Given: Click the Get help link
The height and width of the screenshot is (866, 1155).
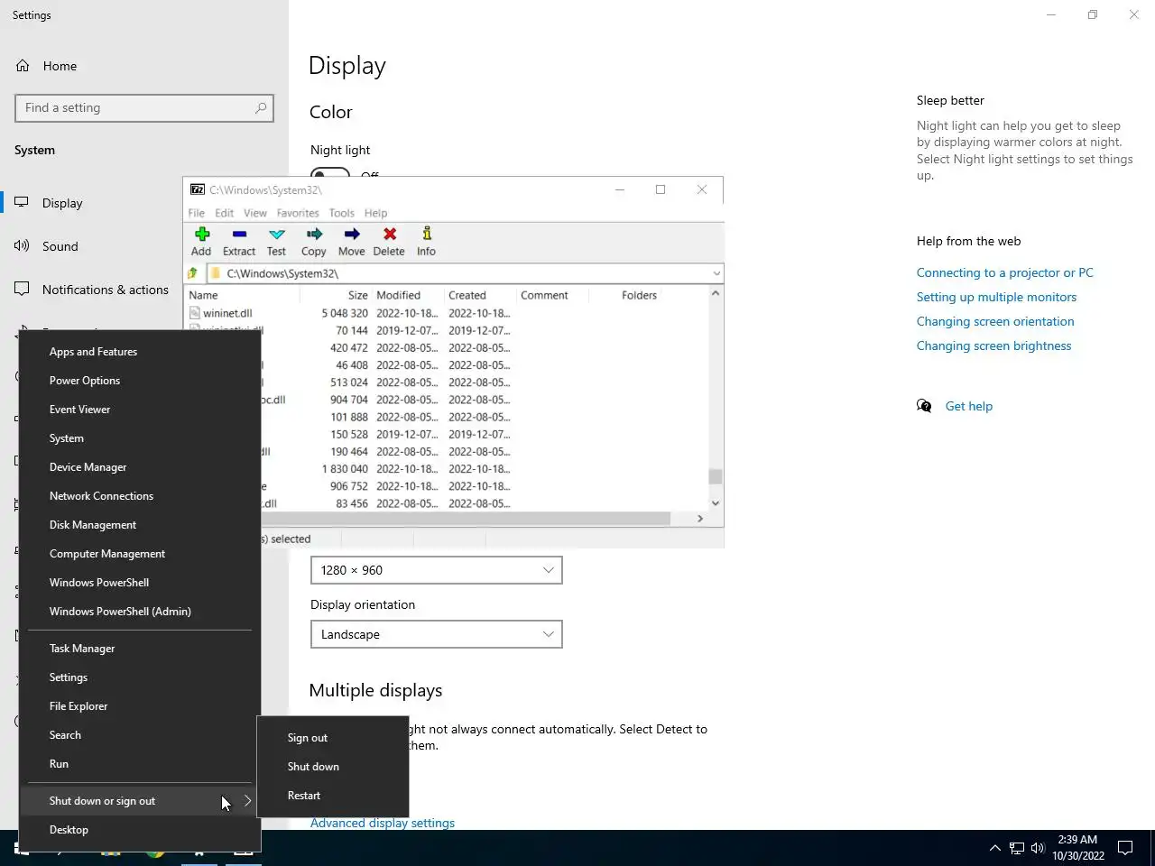Looking at the screenshot, I should 968,406.
